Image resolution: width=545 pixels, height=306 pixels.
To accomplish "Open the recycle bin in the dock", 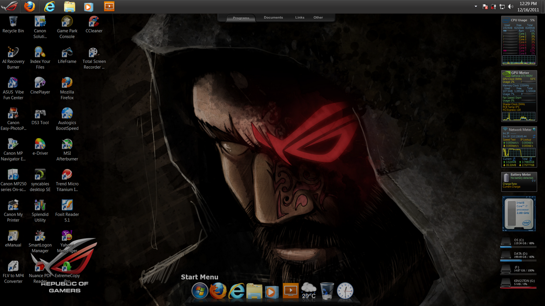I will 327,291.
